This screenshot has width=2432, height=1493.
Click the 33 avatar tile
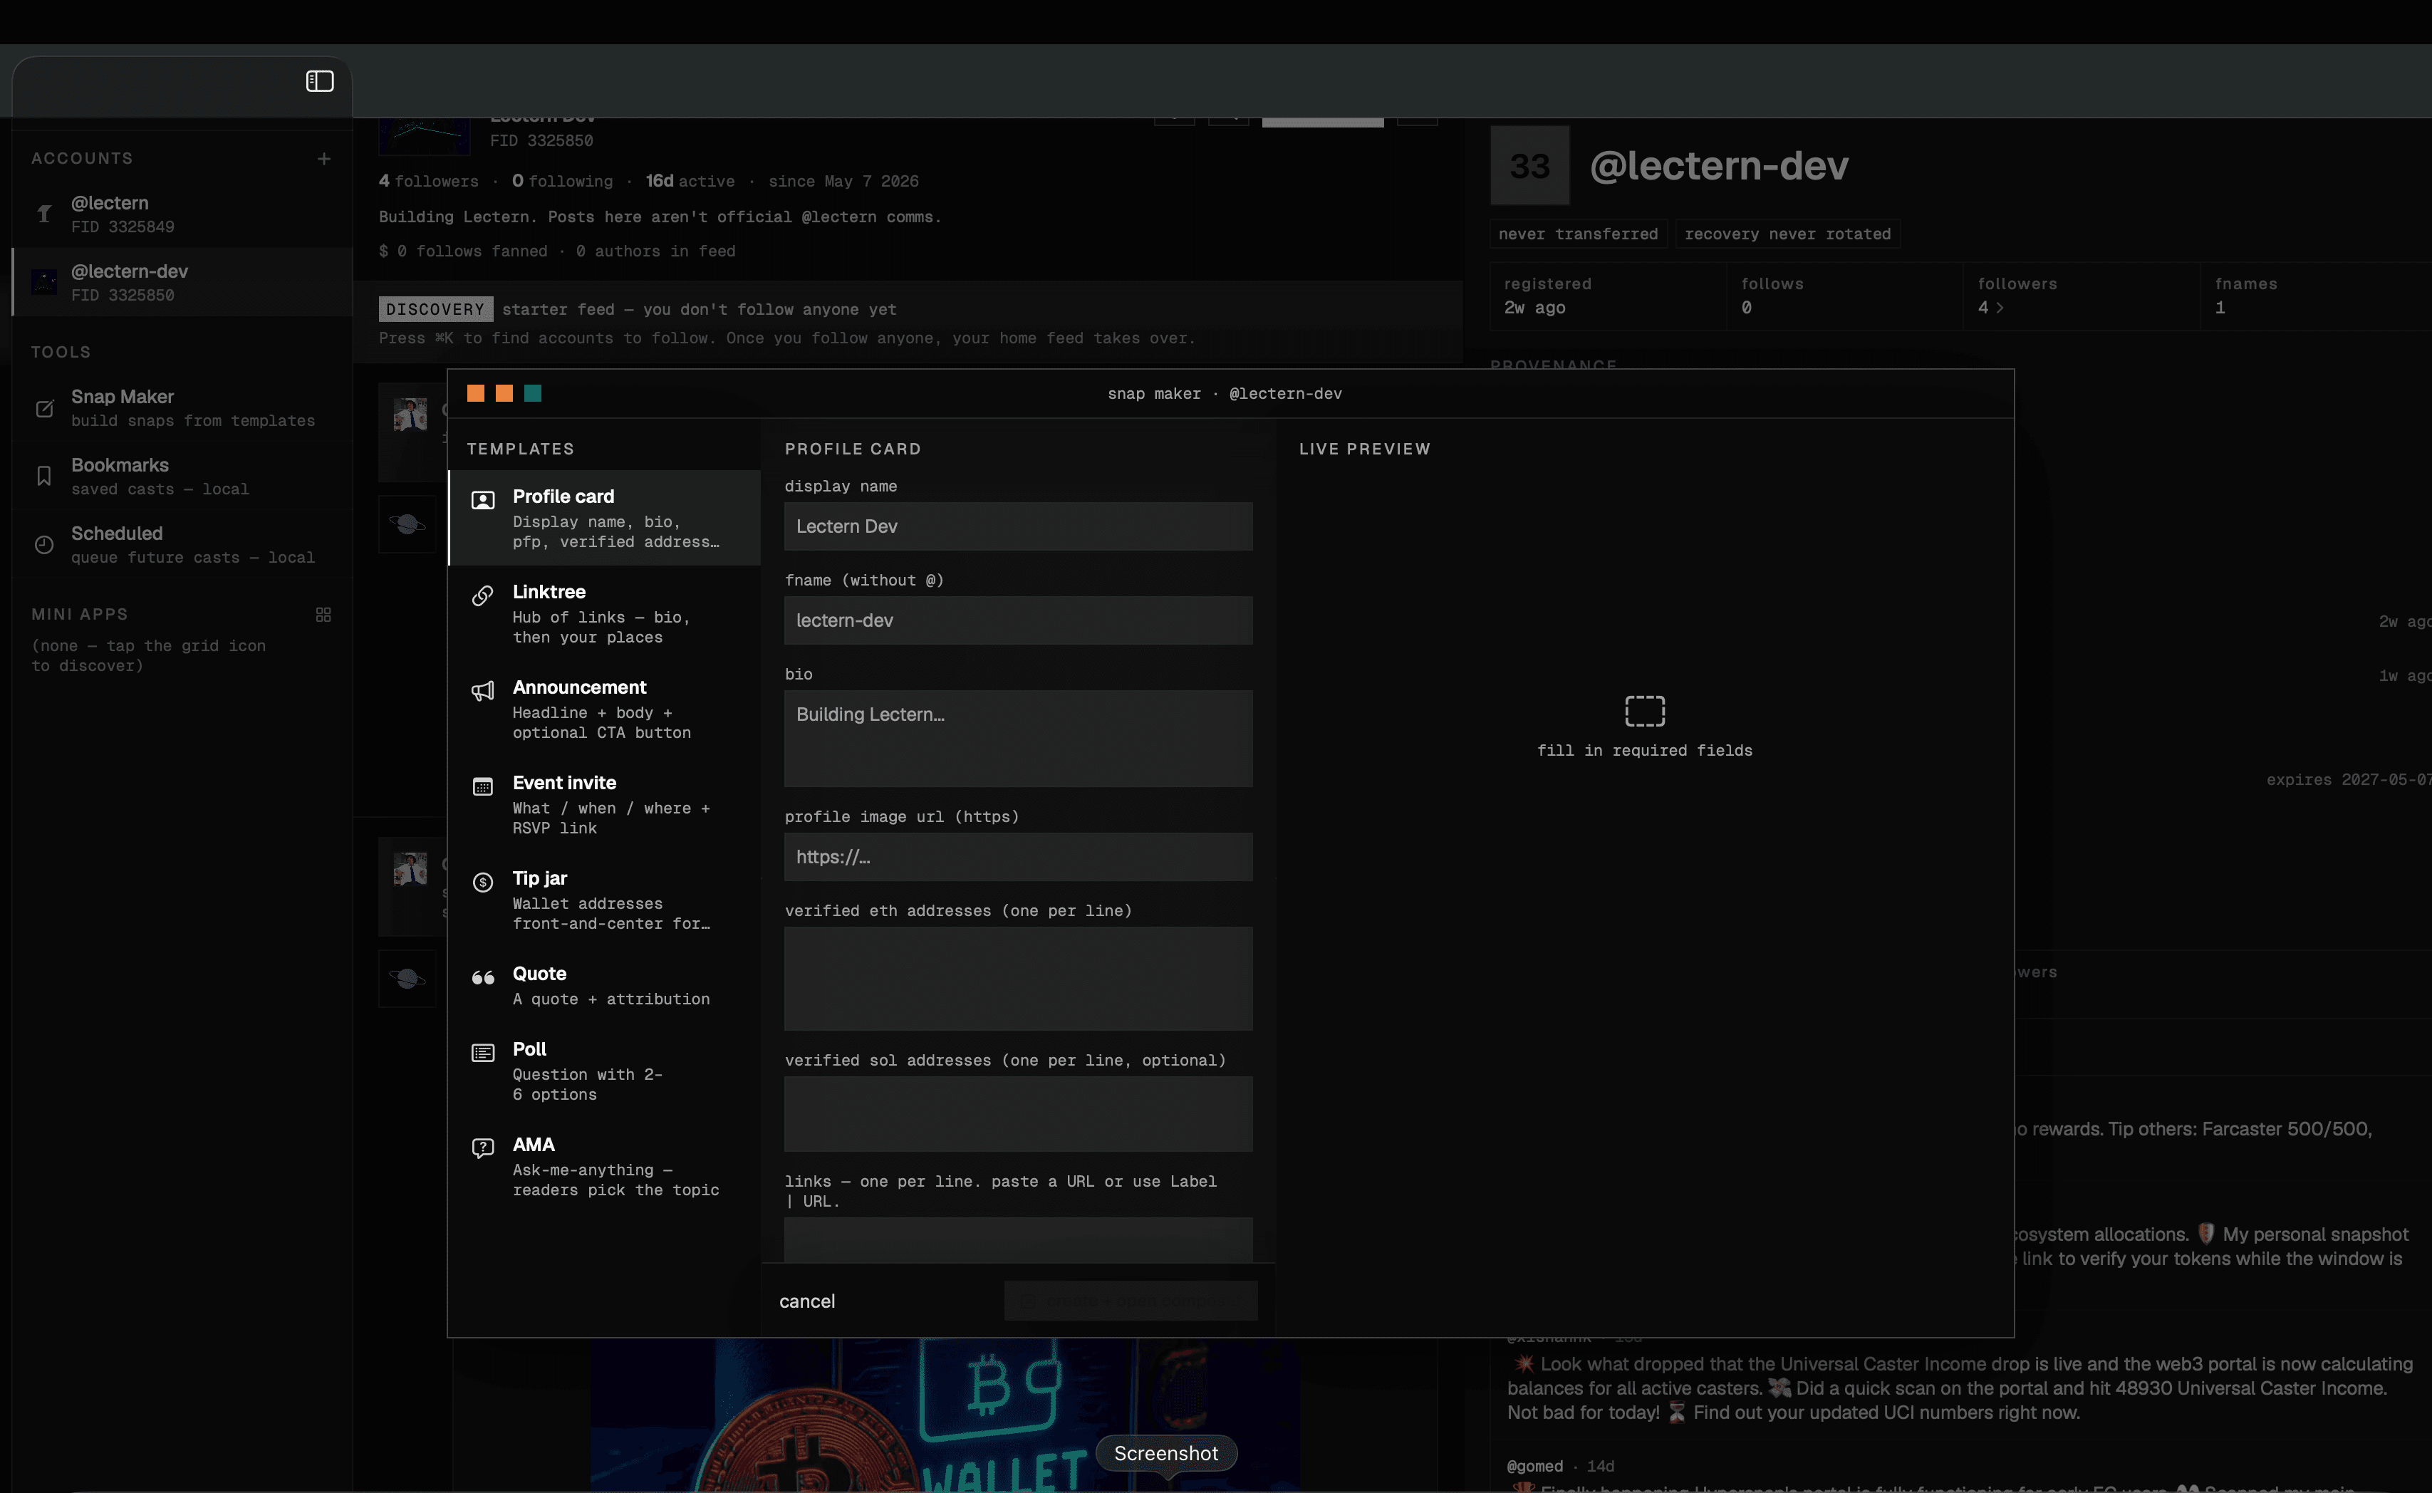click(1529, 165)
